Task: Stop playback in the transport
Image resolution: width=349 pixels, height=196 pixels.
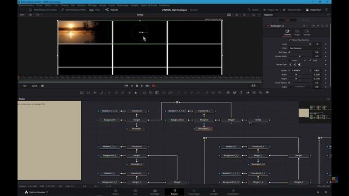Action: click(x=137, y=86)
